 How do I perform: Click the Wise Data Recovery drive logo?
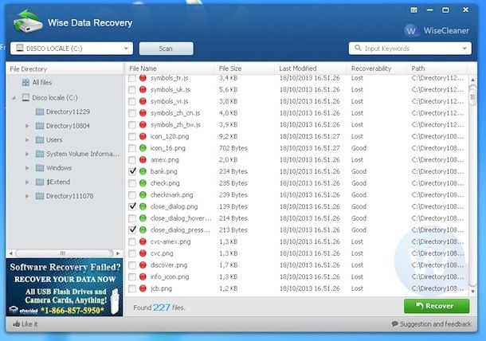coord(28,21)
